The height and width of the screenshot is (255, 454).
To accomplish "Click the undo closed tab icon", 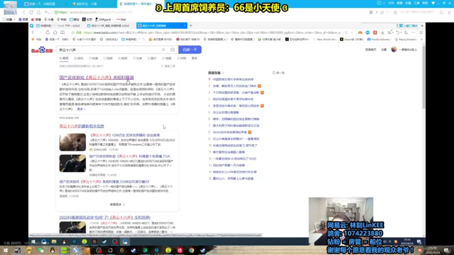I will click(x=398, y=32).
